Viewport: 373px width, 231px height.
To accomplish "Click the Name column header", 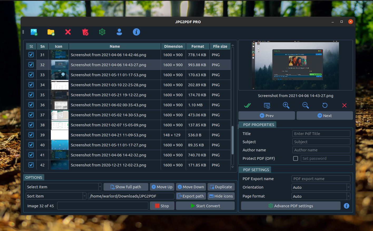I will pyautogui.click(x=115, y=46).
